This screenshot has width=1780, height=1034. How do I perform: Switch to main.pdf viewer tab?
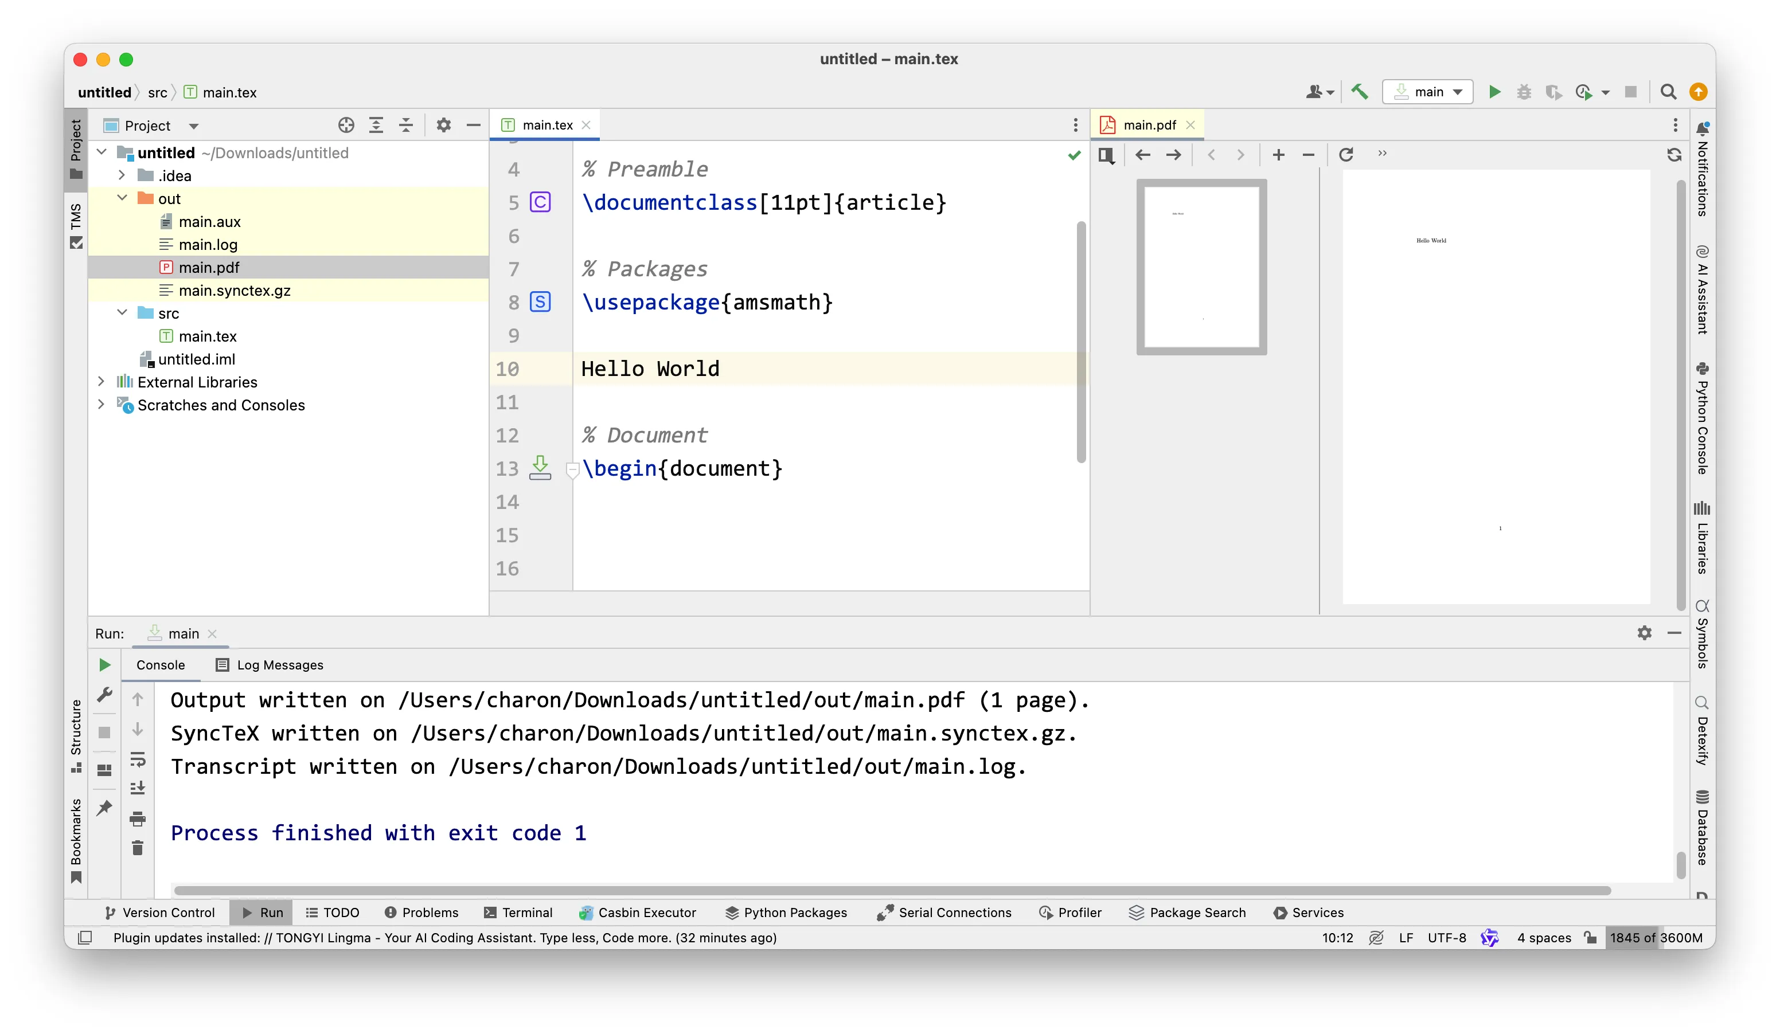point(1149,125)
